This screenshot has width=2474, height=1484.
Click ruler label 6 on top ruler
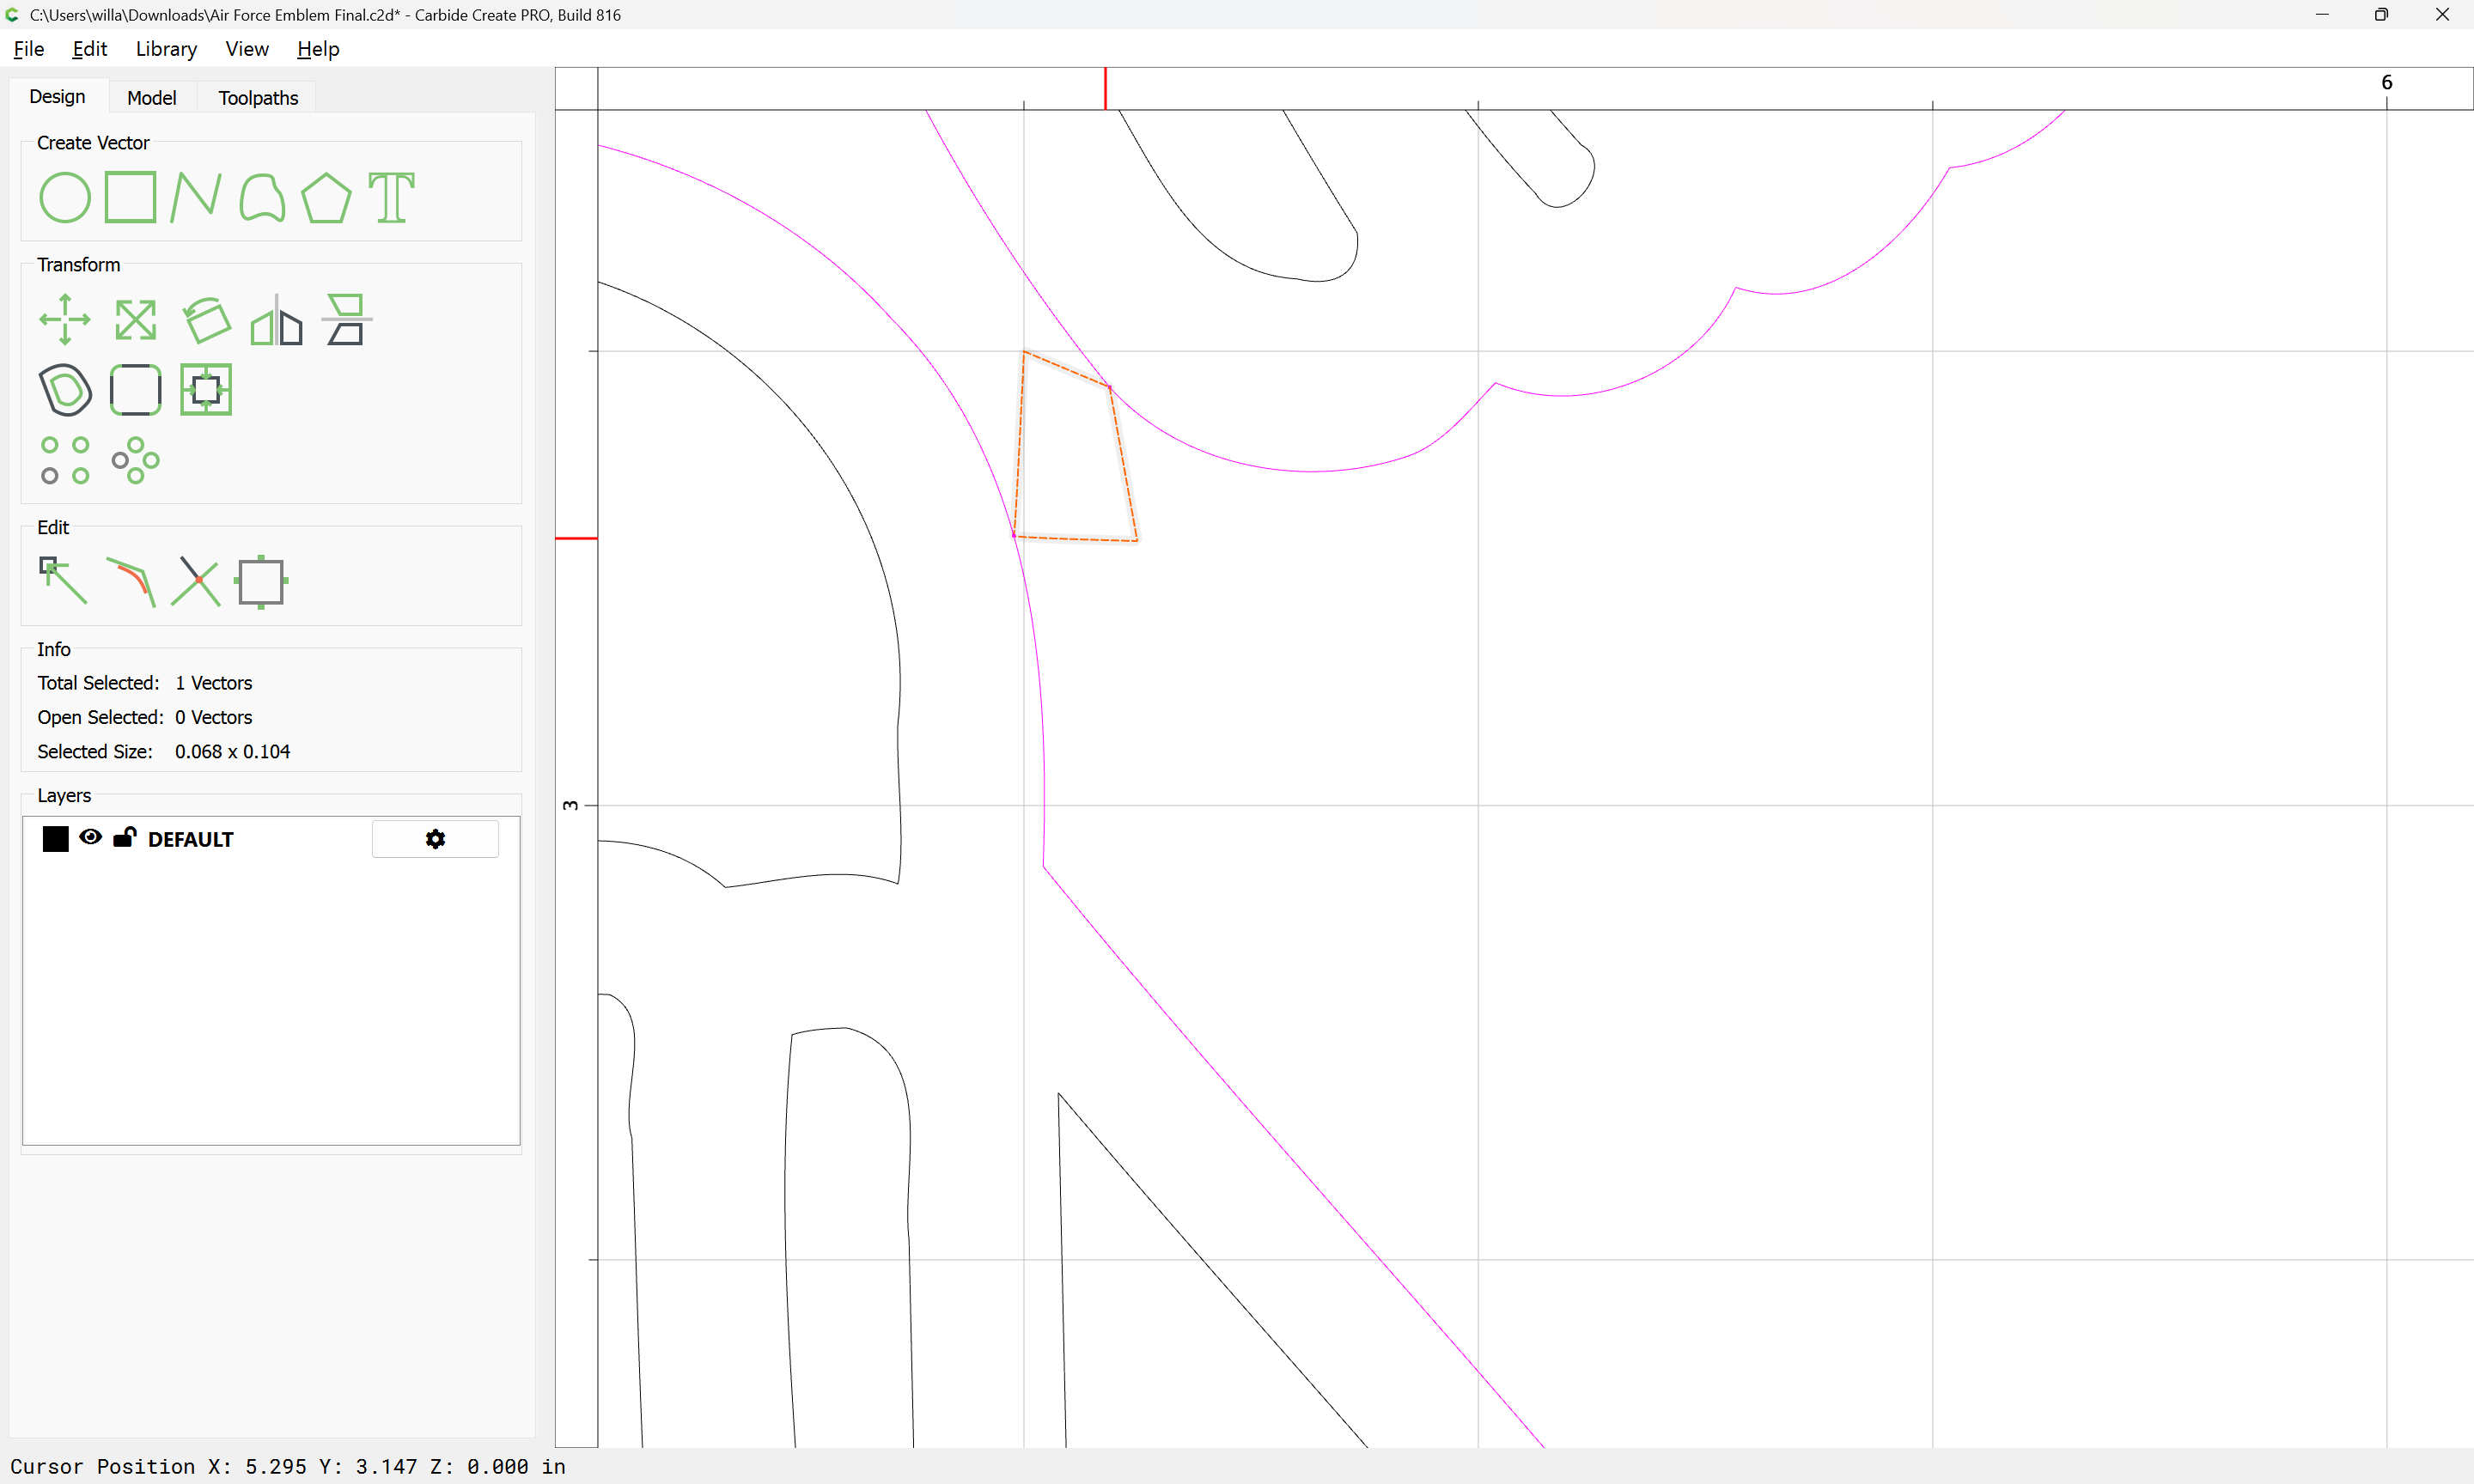pos(2387,82)
